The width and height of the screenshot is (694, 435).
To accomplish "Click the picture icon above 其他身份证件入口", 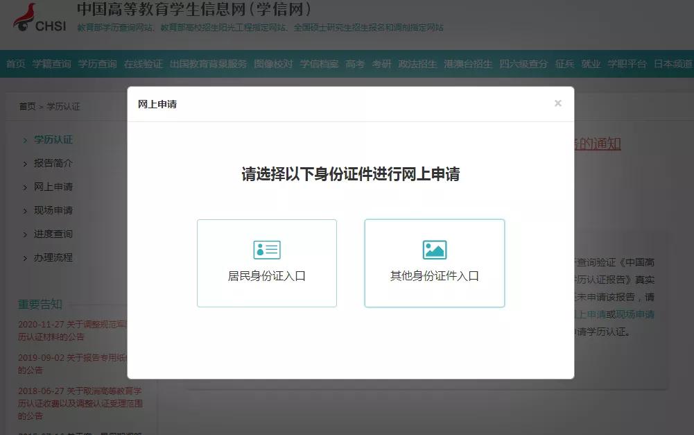I will (x=434, y=248).
